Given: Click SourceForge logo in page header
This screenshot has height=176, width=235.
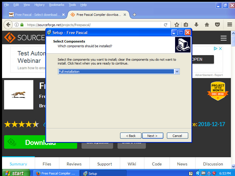Looking at the screenshot, I should click(x=25, y=38).
